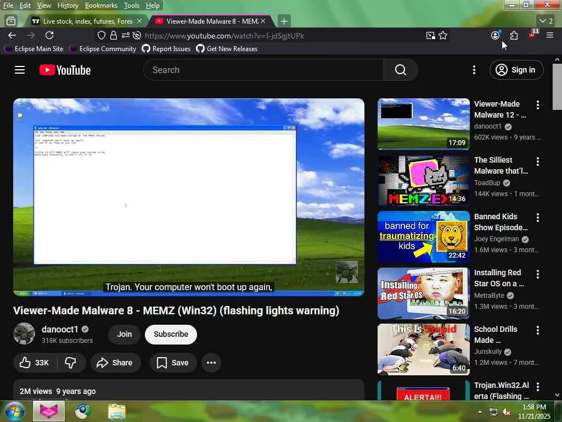Click the YouTube search magnifier button
This screenshot has height=422, width=562.
pos(400,70)
